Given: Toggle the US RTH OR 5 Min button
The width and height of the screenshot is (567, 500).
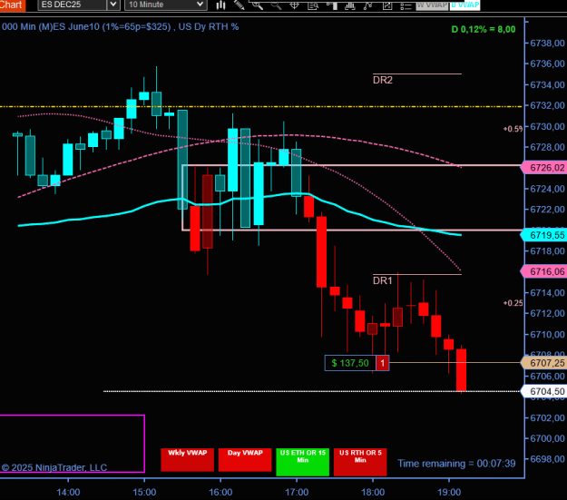Looking at the screenshot, I should 360,462.
